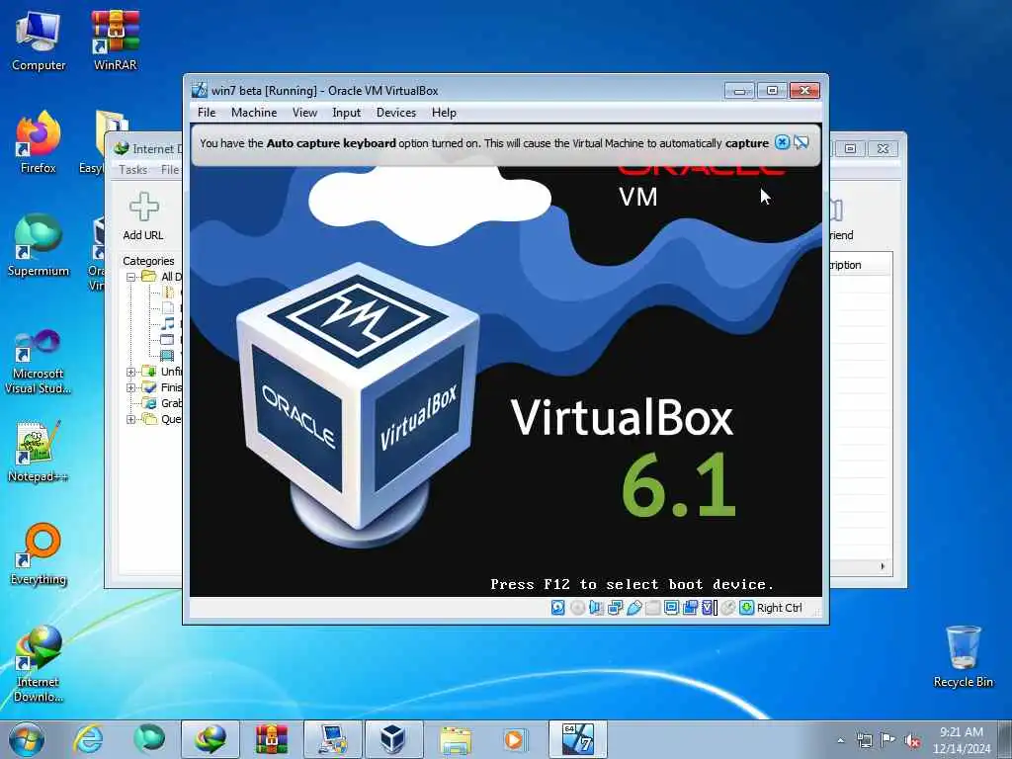The image size is (1012, 759).
Task: Click the green keyboard capture arrow indicator
Action: point(747,608)
